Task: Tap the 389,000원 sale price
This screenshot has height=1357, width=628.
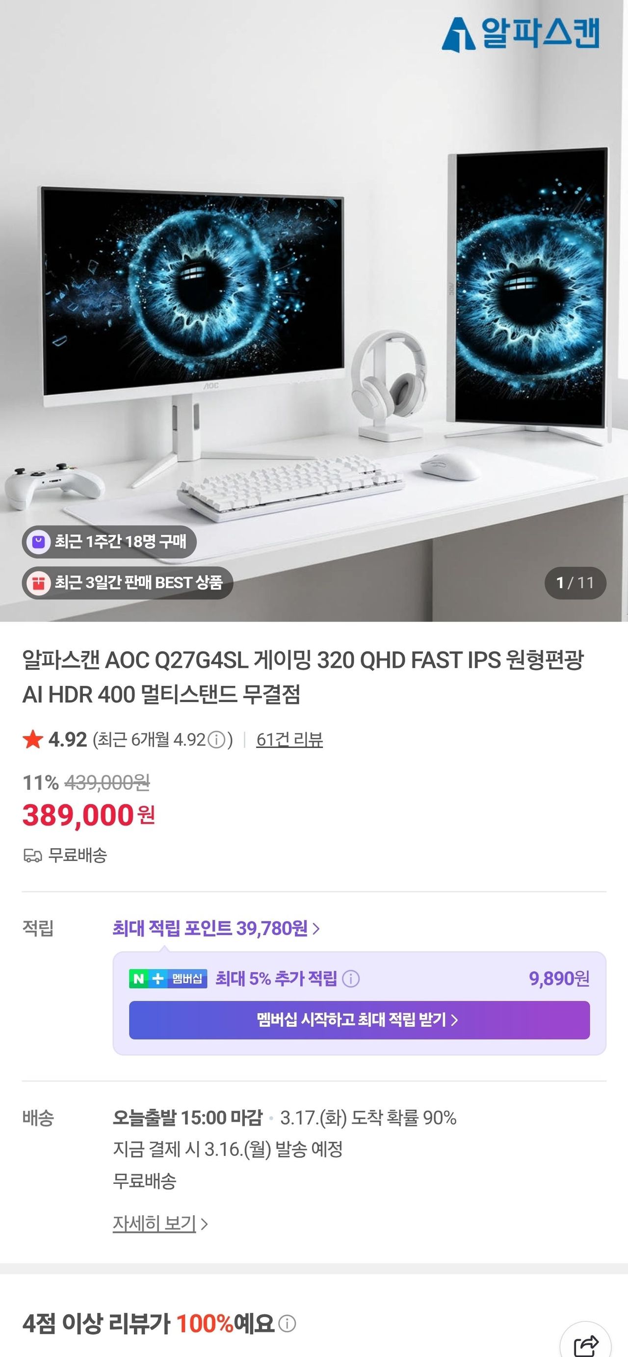Action: 88,815
